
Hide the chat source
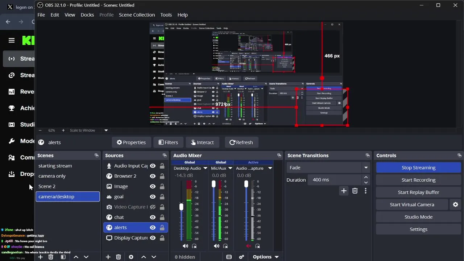click(153, 217)
